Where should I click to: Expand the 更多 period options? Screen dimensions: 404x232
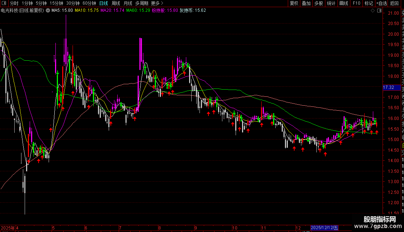tap(157, 3)
